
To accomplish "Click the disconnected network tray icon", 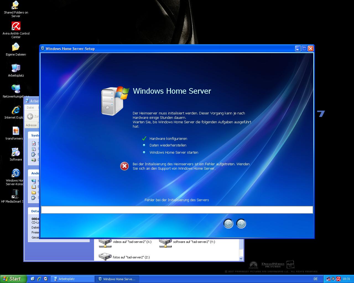I will (x=328, y=279).
